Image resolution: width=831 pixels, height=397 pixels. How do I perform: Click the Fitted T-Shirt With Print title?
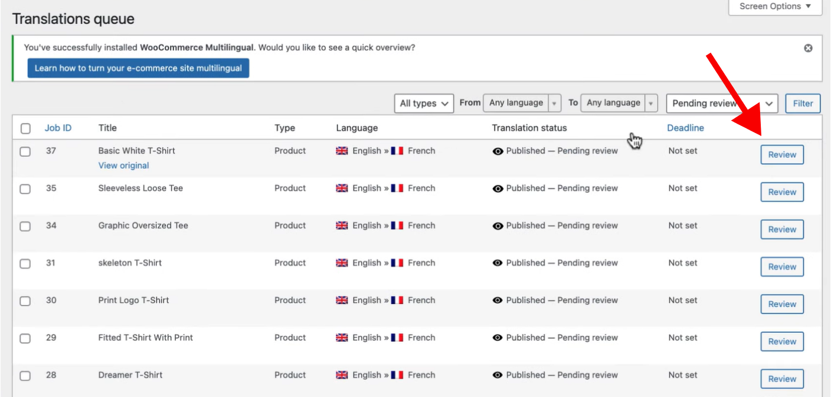[x=146, y=338]
